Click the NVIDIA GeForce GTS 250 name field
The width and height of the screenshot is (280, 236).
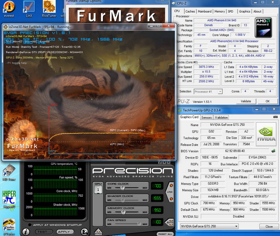point(227,125)
